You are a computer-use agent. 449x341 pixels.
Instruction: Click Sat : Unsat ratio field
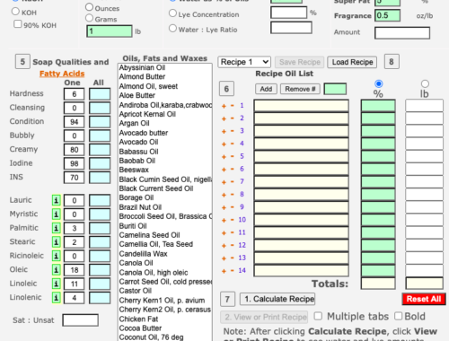[81, 320]
